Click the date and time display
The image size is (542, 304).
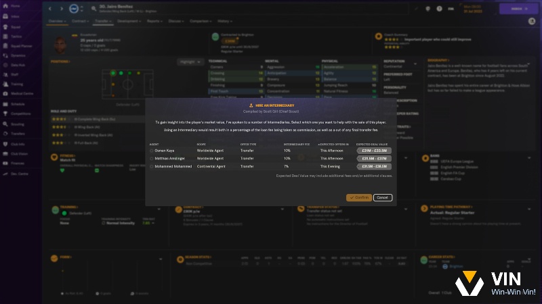(473, 9)
